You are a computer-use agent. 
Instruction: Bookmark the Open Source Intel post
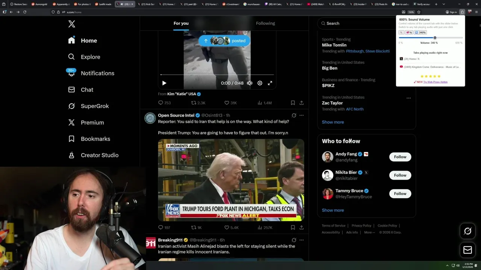(293, 228)
